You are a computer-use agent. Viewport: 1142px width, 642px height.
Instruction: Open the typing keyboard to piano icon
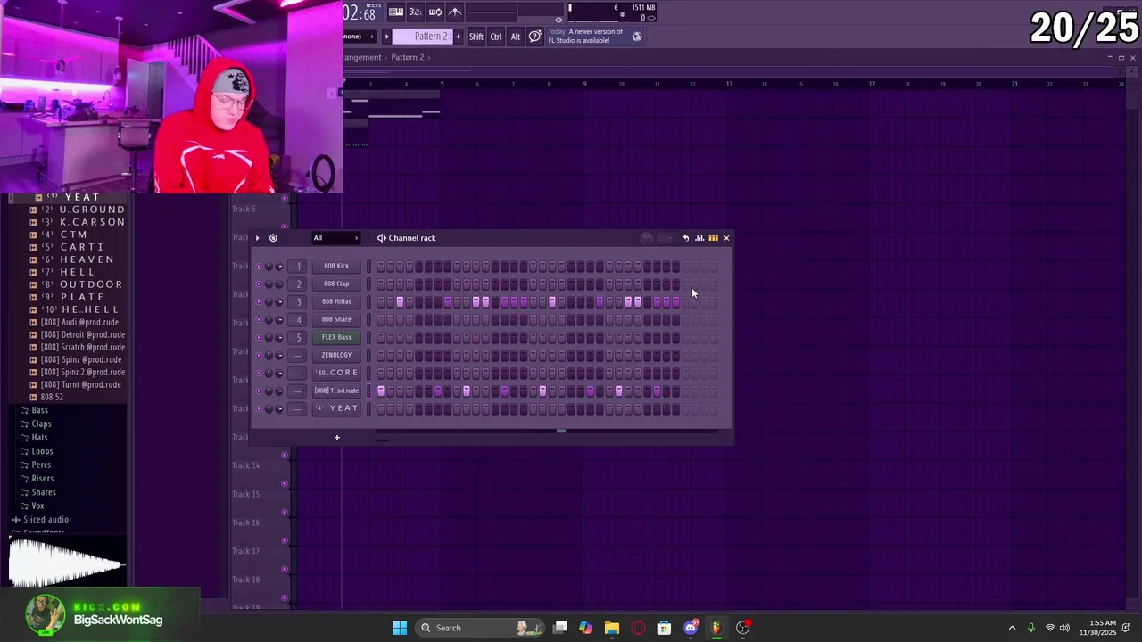tap(395, 12)
